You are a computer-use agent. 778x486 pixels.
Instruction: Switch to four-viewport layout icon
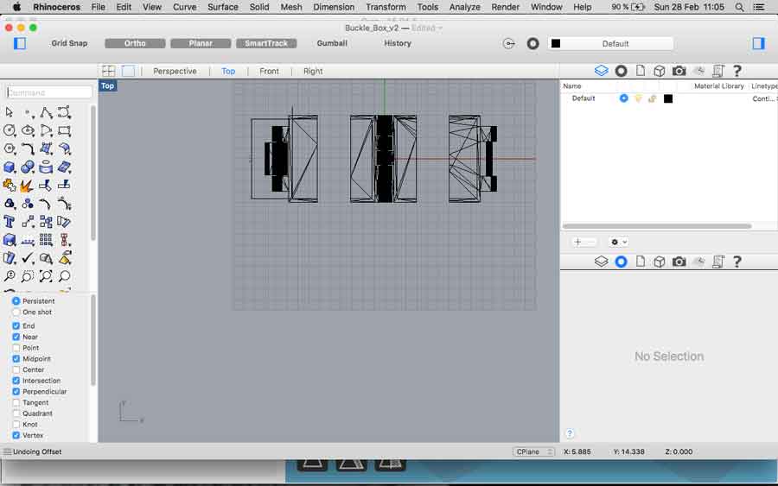(x=109, y=71)
